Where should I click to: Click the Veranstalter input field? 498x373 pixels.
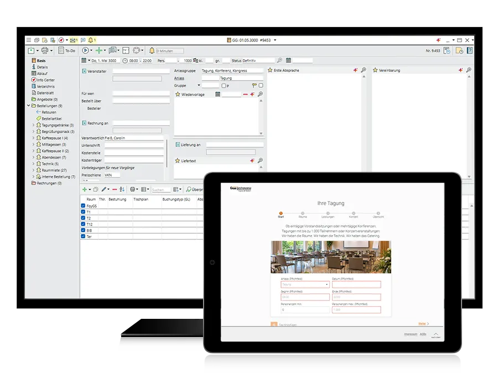coord(141,71)
